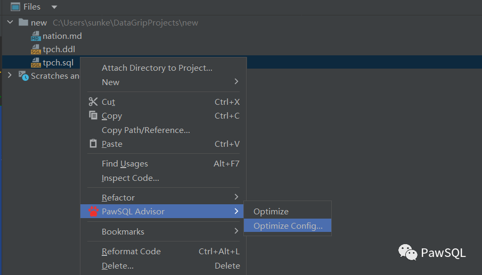Collapse the new project folder

click(10, 22)
